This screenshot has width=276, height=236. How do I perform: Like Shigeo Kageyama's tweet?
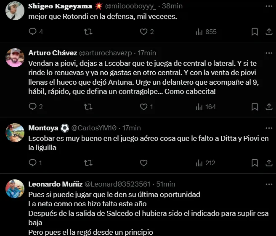click(143, 32)
